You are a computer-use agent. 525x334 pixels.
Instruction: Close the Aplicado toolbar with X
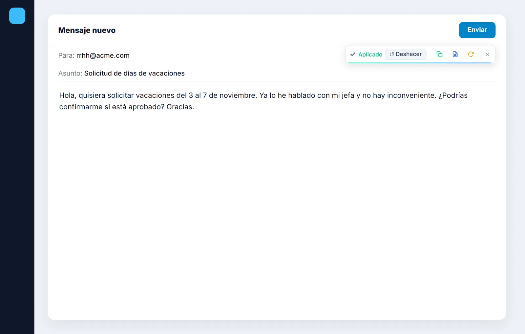tap(487, 54)
